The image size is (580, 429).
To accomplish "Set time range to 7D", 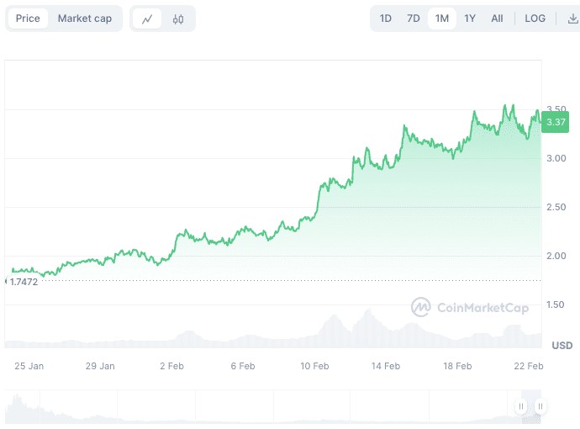I will [x=413, y=19].
